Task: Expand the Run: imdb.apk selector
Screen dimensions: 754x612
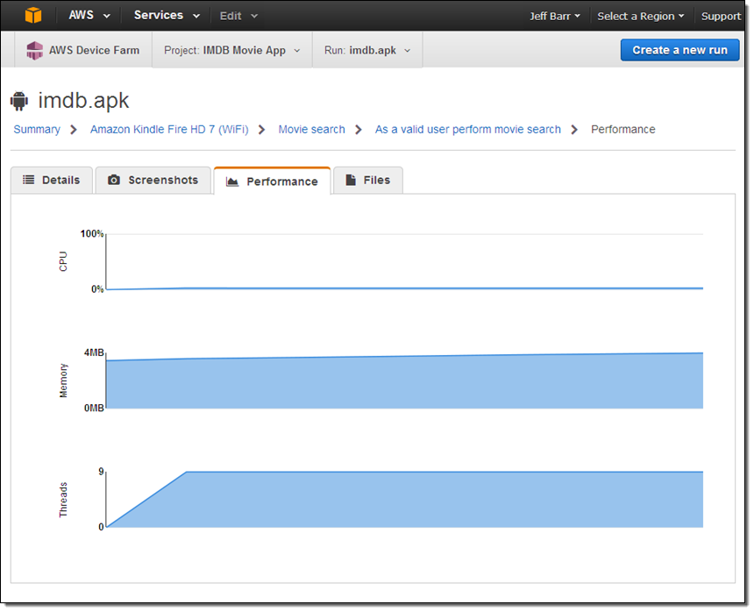Action: (x=367, y=50)
